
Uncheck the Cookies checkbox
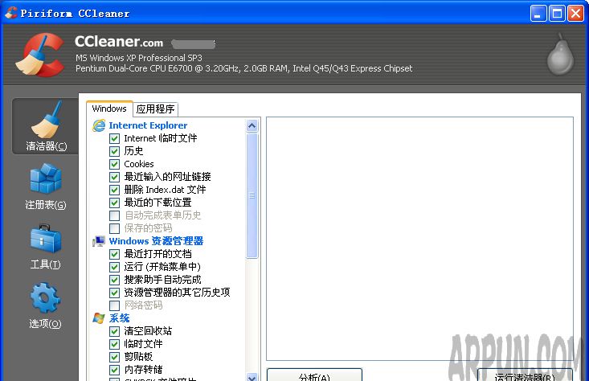pos(114,164)
